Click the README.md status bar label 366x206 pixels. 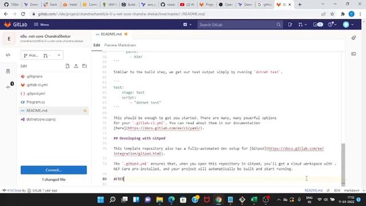pyautogui.click(x=313, y=191)
